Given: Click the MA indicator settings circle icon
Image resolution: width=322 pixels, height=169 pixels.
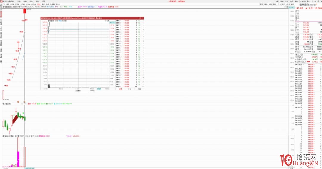Looking at the screenshot, I should pyautogui.click(x=19, y=7).
